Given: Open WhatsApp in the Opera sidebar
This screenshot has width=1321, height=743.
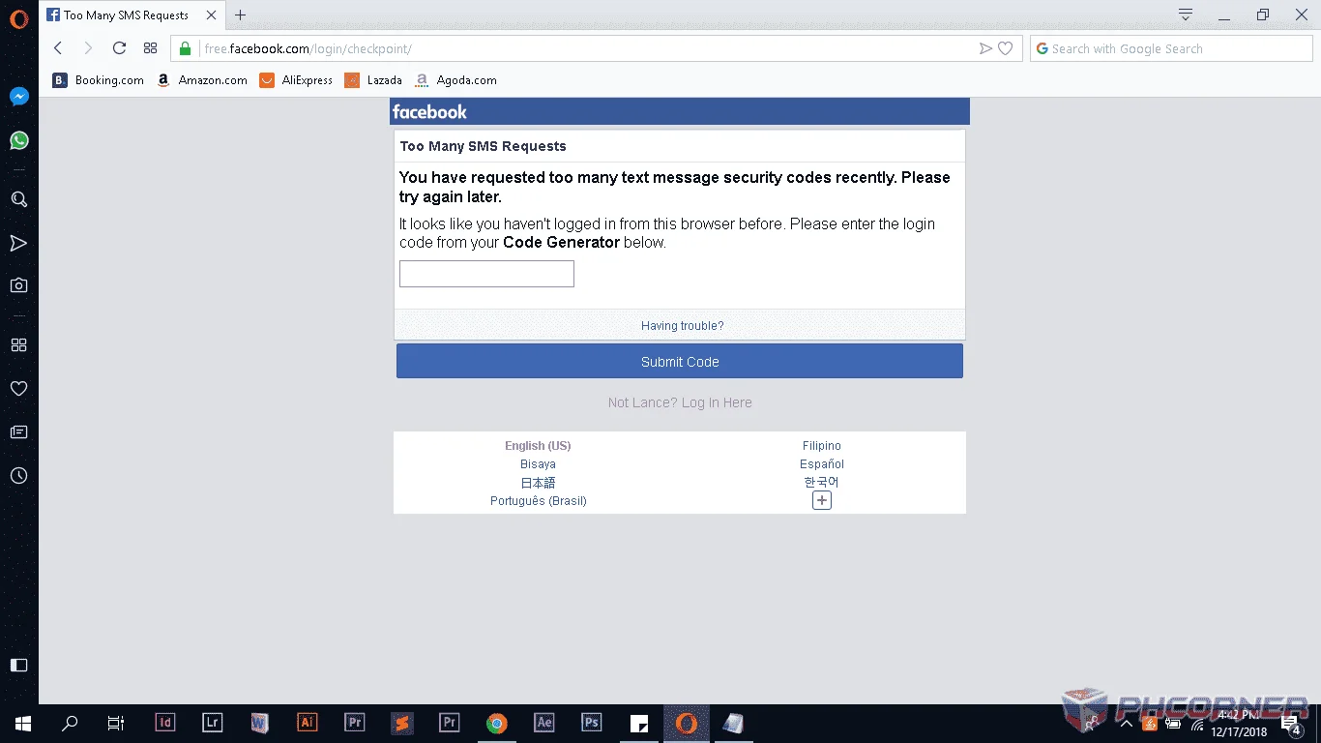Looking at the screenshot, I should (18, 140).
